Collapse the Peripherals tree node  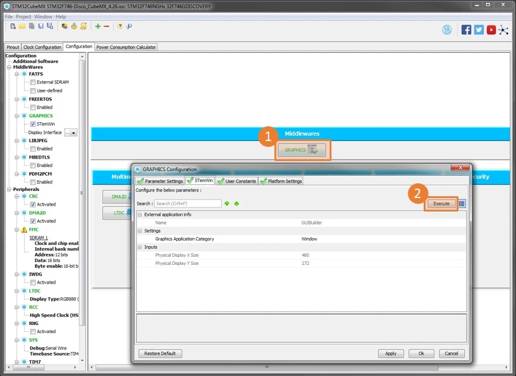pos(9,190)
